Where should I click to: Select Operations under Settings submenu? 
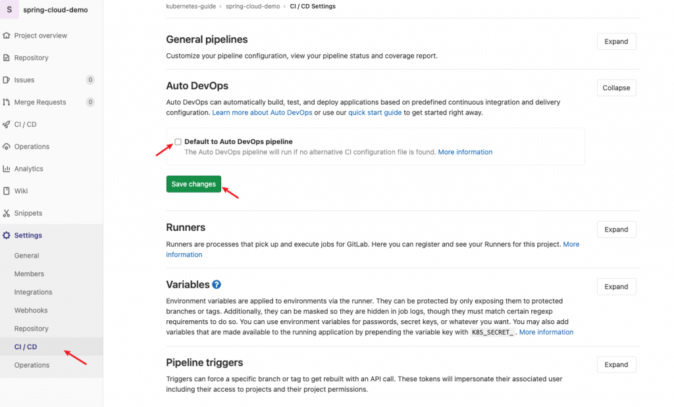point(32,365)
